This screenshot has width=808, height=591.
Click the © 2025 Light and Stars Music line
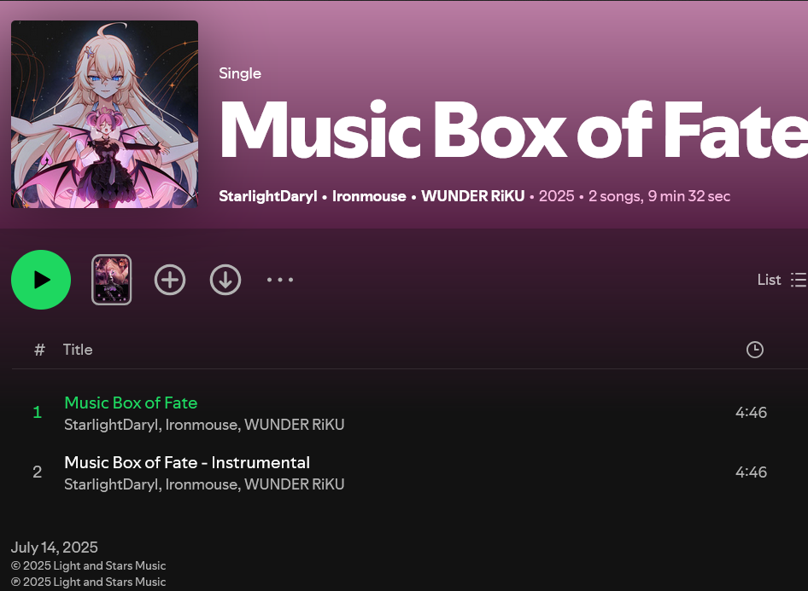coord(89,565)
